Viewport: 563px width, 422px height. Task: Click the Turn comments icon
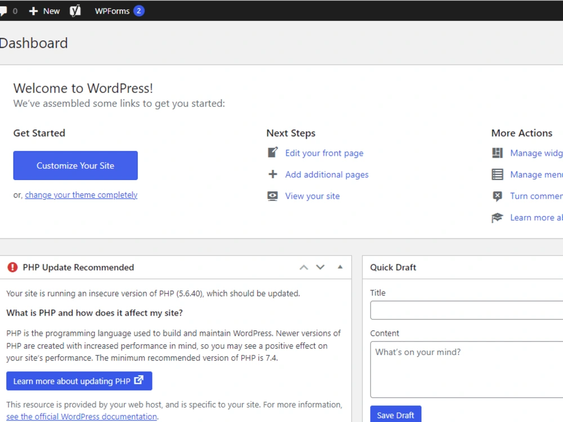click(497, 196)
